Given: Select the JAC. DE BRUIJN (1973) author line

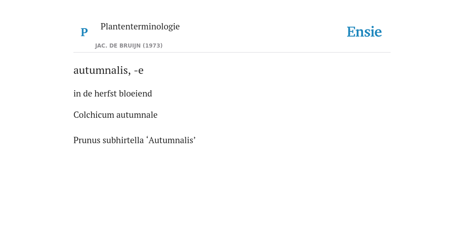Looking at the screenshot, I should (129, 46).
